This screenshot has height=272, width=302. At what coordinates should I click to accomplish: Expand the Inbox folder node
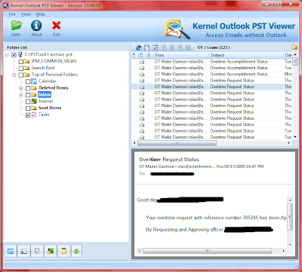click(21, 95)
